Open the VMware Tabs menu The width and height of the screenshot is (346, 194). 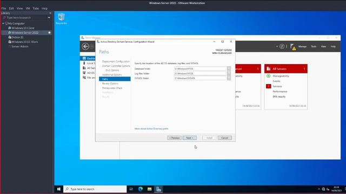36,9
